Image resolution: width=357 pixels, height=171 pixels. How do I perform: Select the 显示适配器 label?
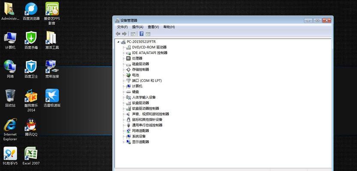click(141, 142)
